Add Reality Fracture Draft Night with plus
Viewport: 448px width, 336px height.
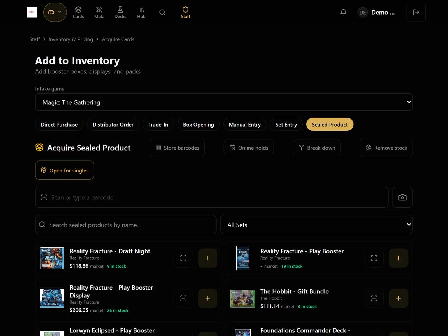[x=208, y=258]
